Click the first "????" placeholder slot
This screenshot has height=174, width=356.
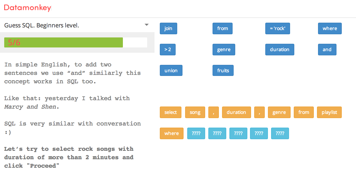coord(196,133)
